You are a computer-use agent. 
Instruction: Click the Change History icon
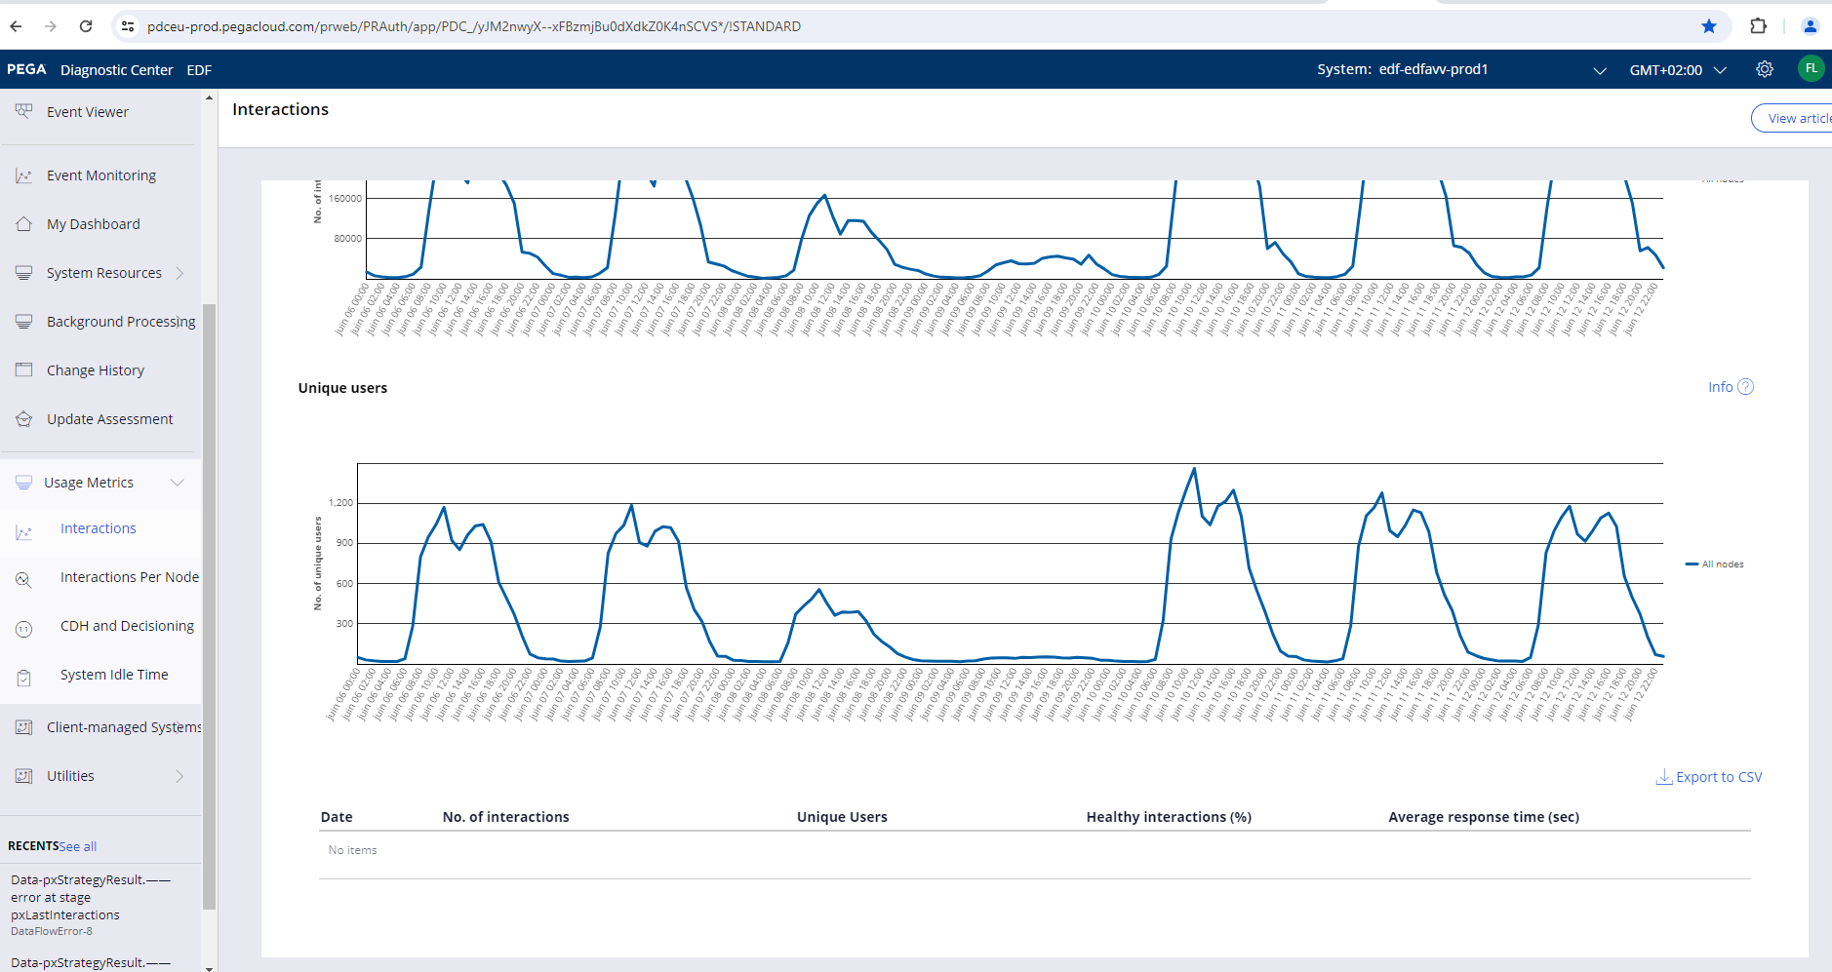click(24, 370)
